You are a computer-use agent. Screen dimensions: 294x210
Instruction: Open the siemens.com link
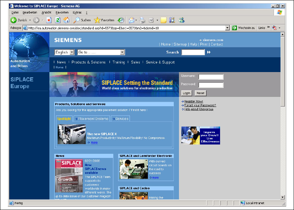[x=213, y=40]
